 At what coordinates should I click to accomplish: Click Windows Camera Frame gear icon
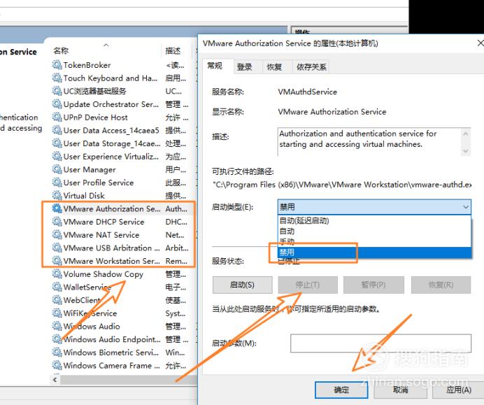[x=57, y=365]
